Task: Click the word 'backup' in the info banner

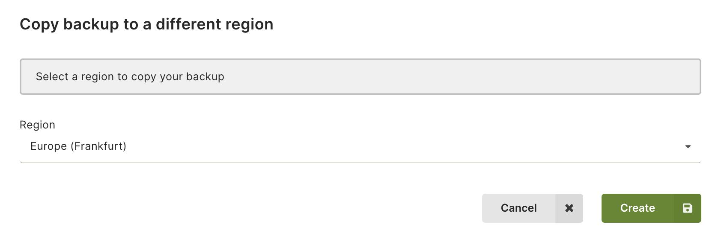Action: point(205,77)
